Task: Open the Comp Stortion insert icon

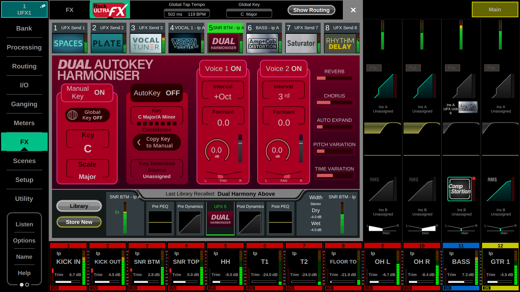Action: click(460, 189)
